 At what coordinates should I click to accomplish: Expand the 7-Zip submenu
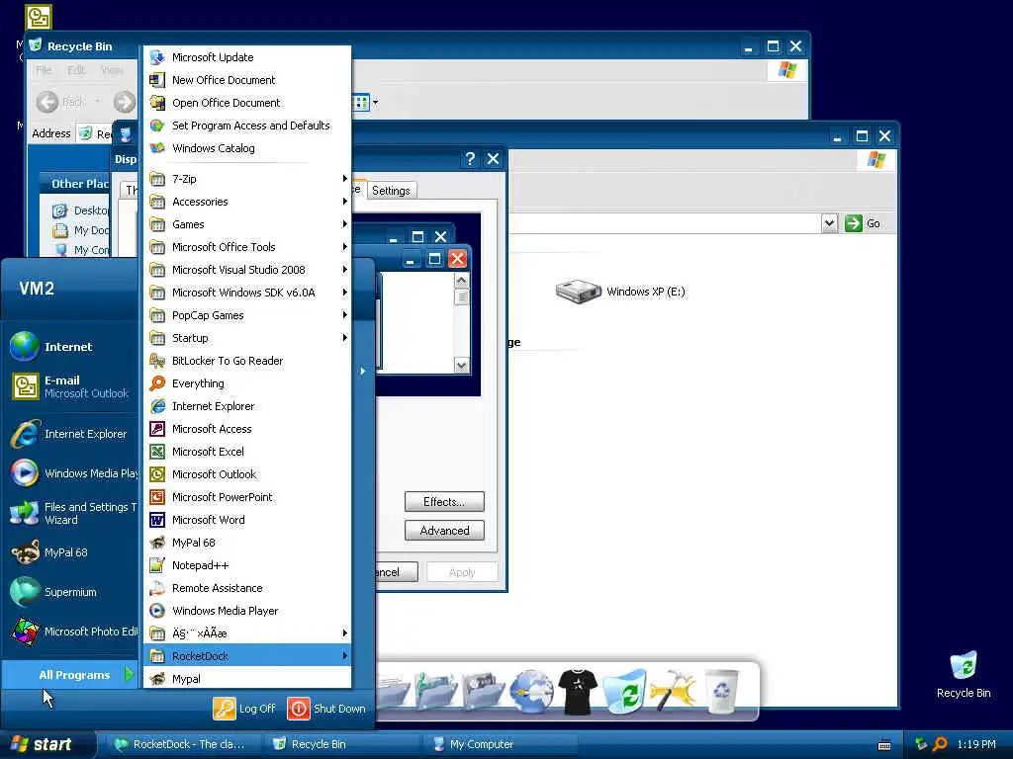(x=246, y=179)
